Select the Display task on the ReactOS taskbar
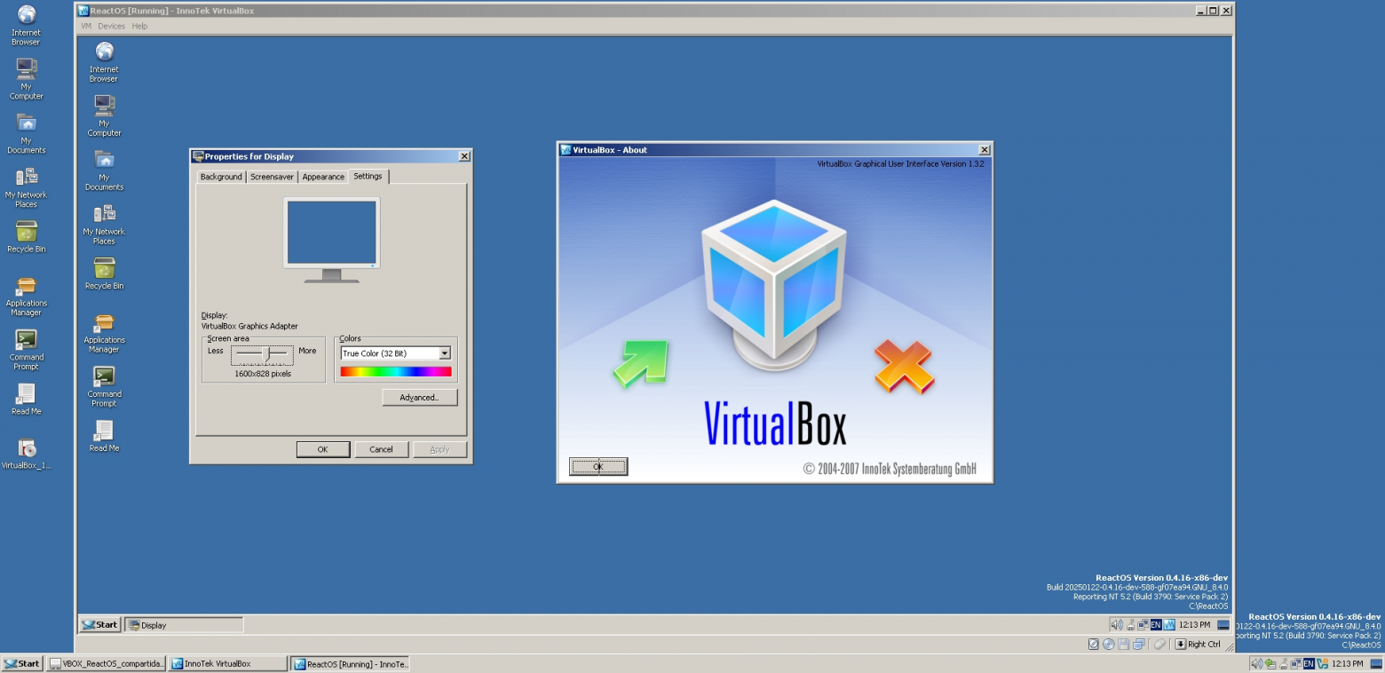The image size is (1385, 673). point(182,624)
